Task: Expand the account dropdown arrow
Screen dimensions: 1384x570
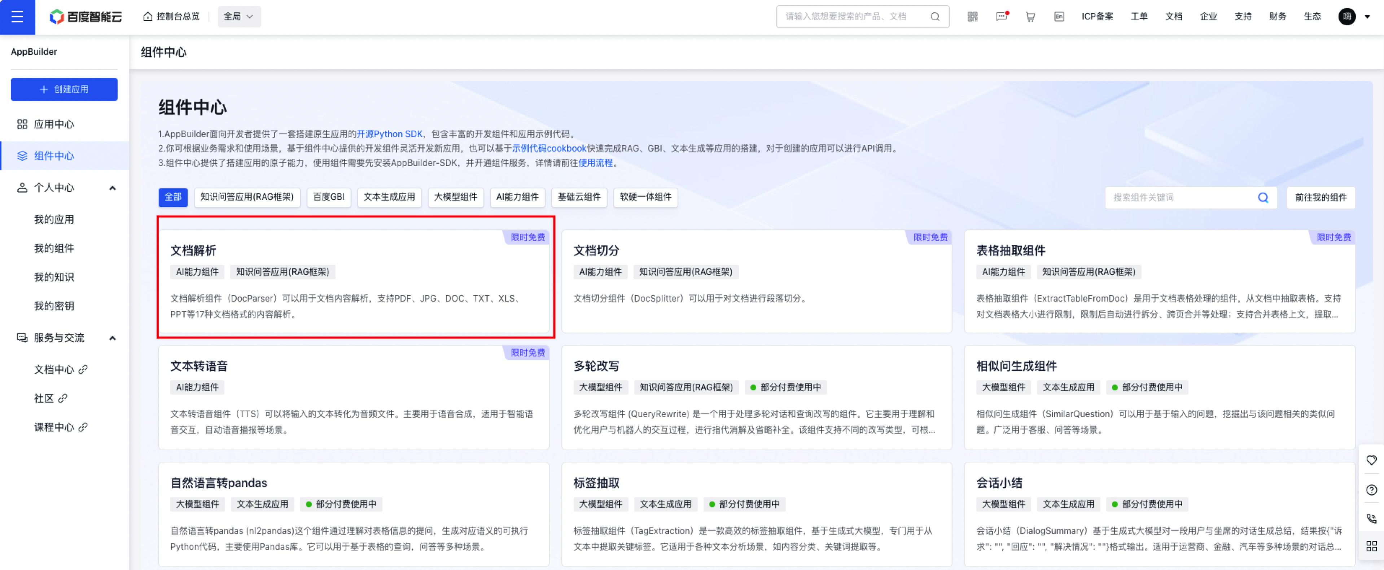Action: (1367, 17)
